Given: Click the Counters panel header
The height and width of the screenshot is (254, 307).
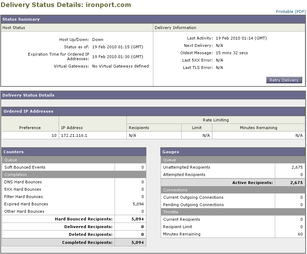Looking at the screenshot, I should (x=74, y=152).
